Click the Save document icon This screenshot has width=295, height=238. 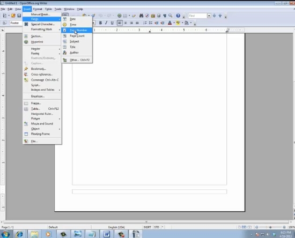click(19, 16)
